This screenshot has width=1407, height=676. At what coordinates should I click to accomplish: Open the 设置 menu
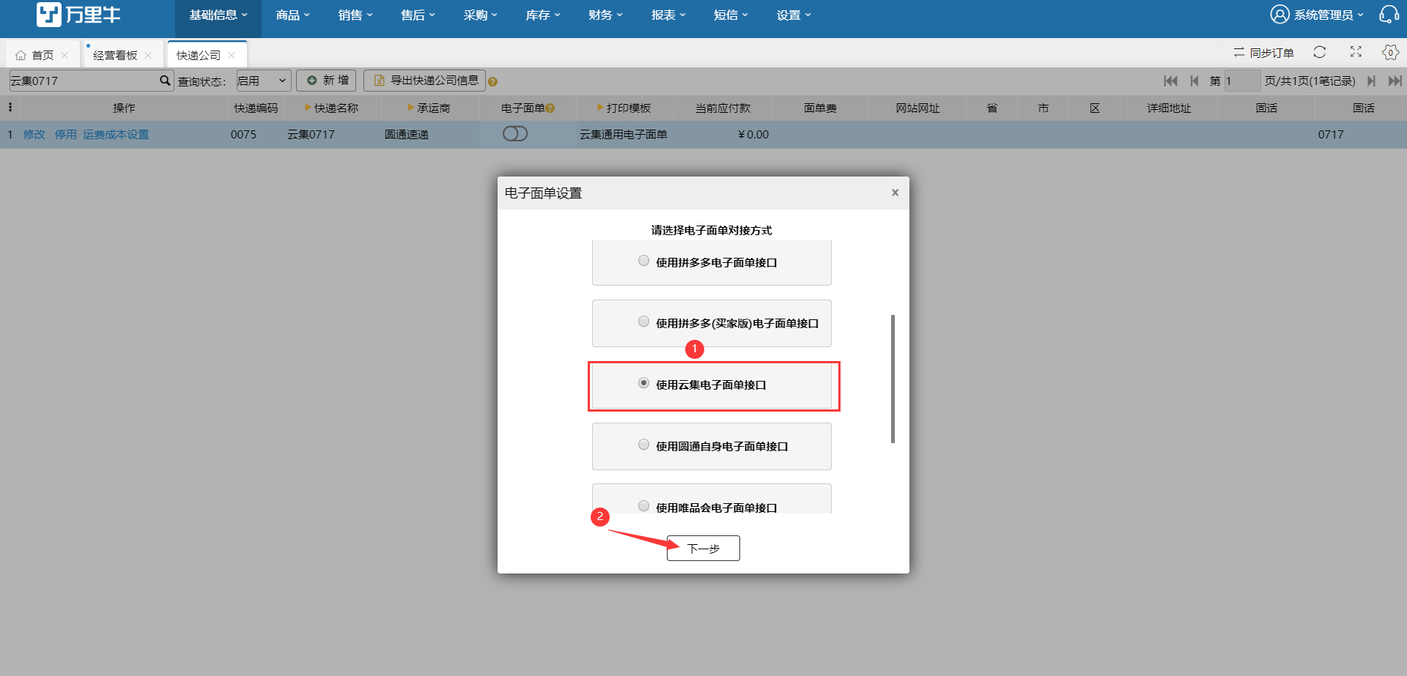794,15
